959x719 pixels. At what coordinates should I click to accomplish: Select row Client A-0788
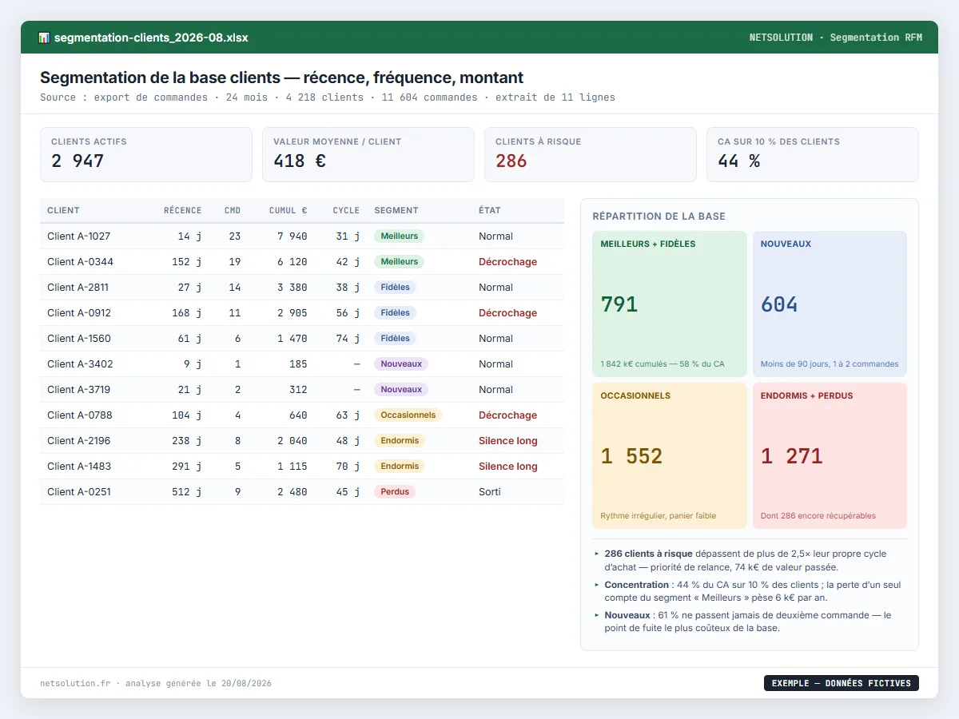pos(302,415)
